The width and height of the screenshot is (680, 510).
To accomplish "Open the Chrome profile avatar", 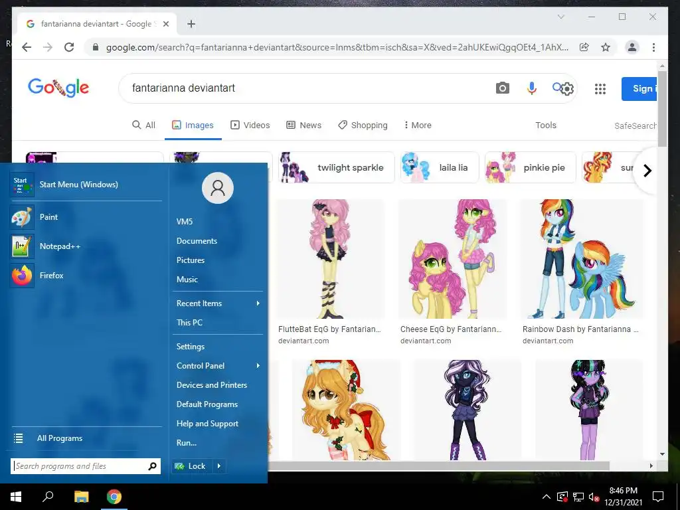I will [x=632, y=47].
